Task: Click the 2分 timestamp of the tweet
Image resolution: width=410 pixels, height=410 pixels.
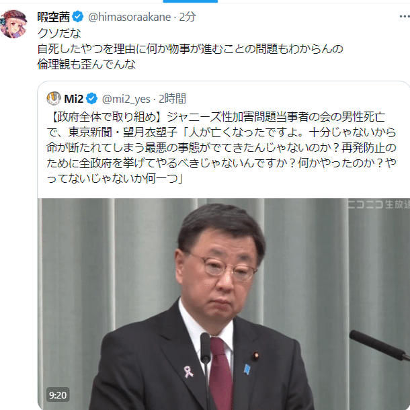Action: (188, 17)
